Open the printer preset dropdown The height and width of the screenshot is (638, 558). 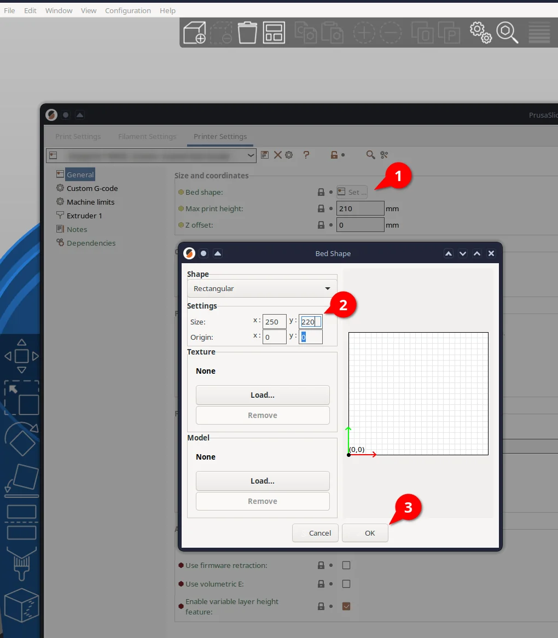(152, 156)
